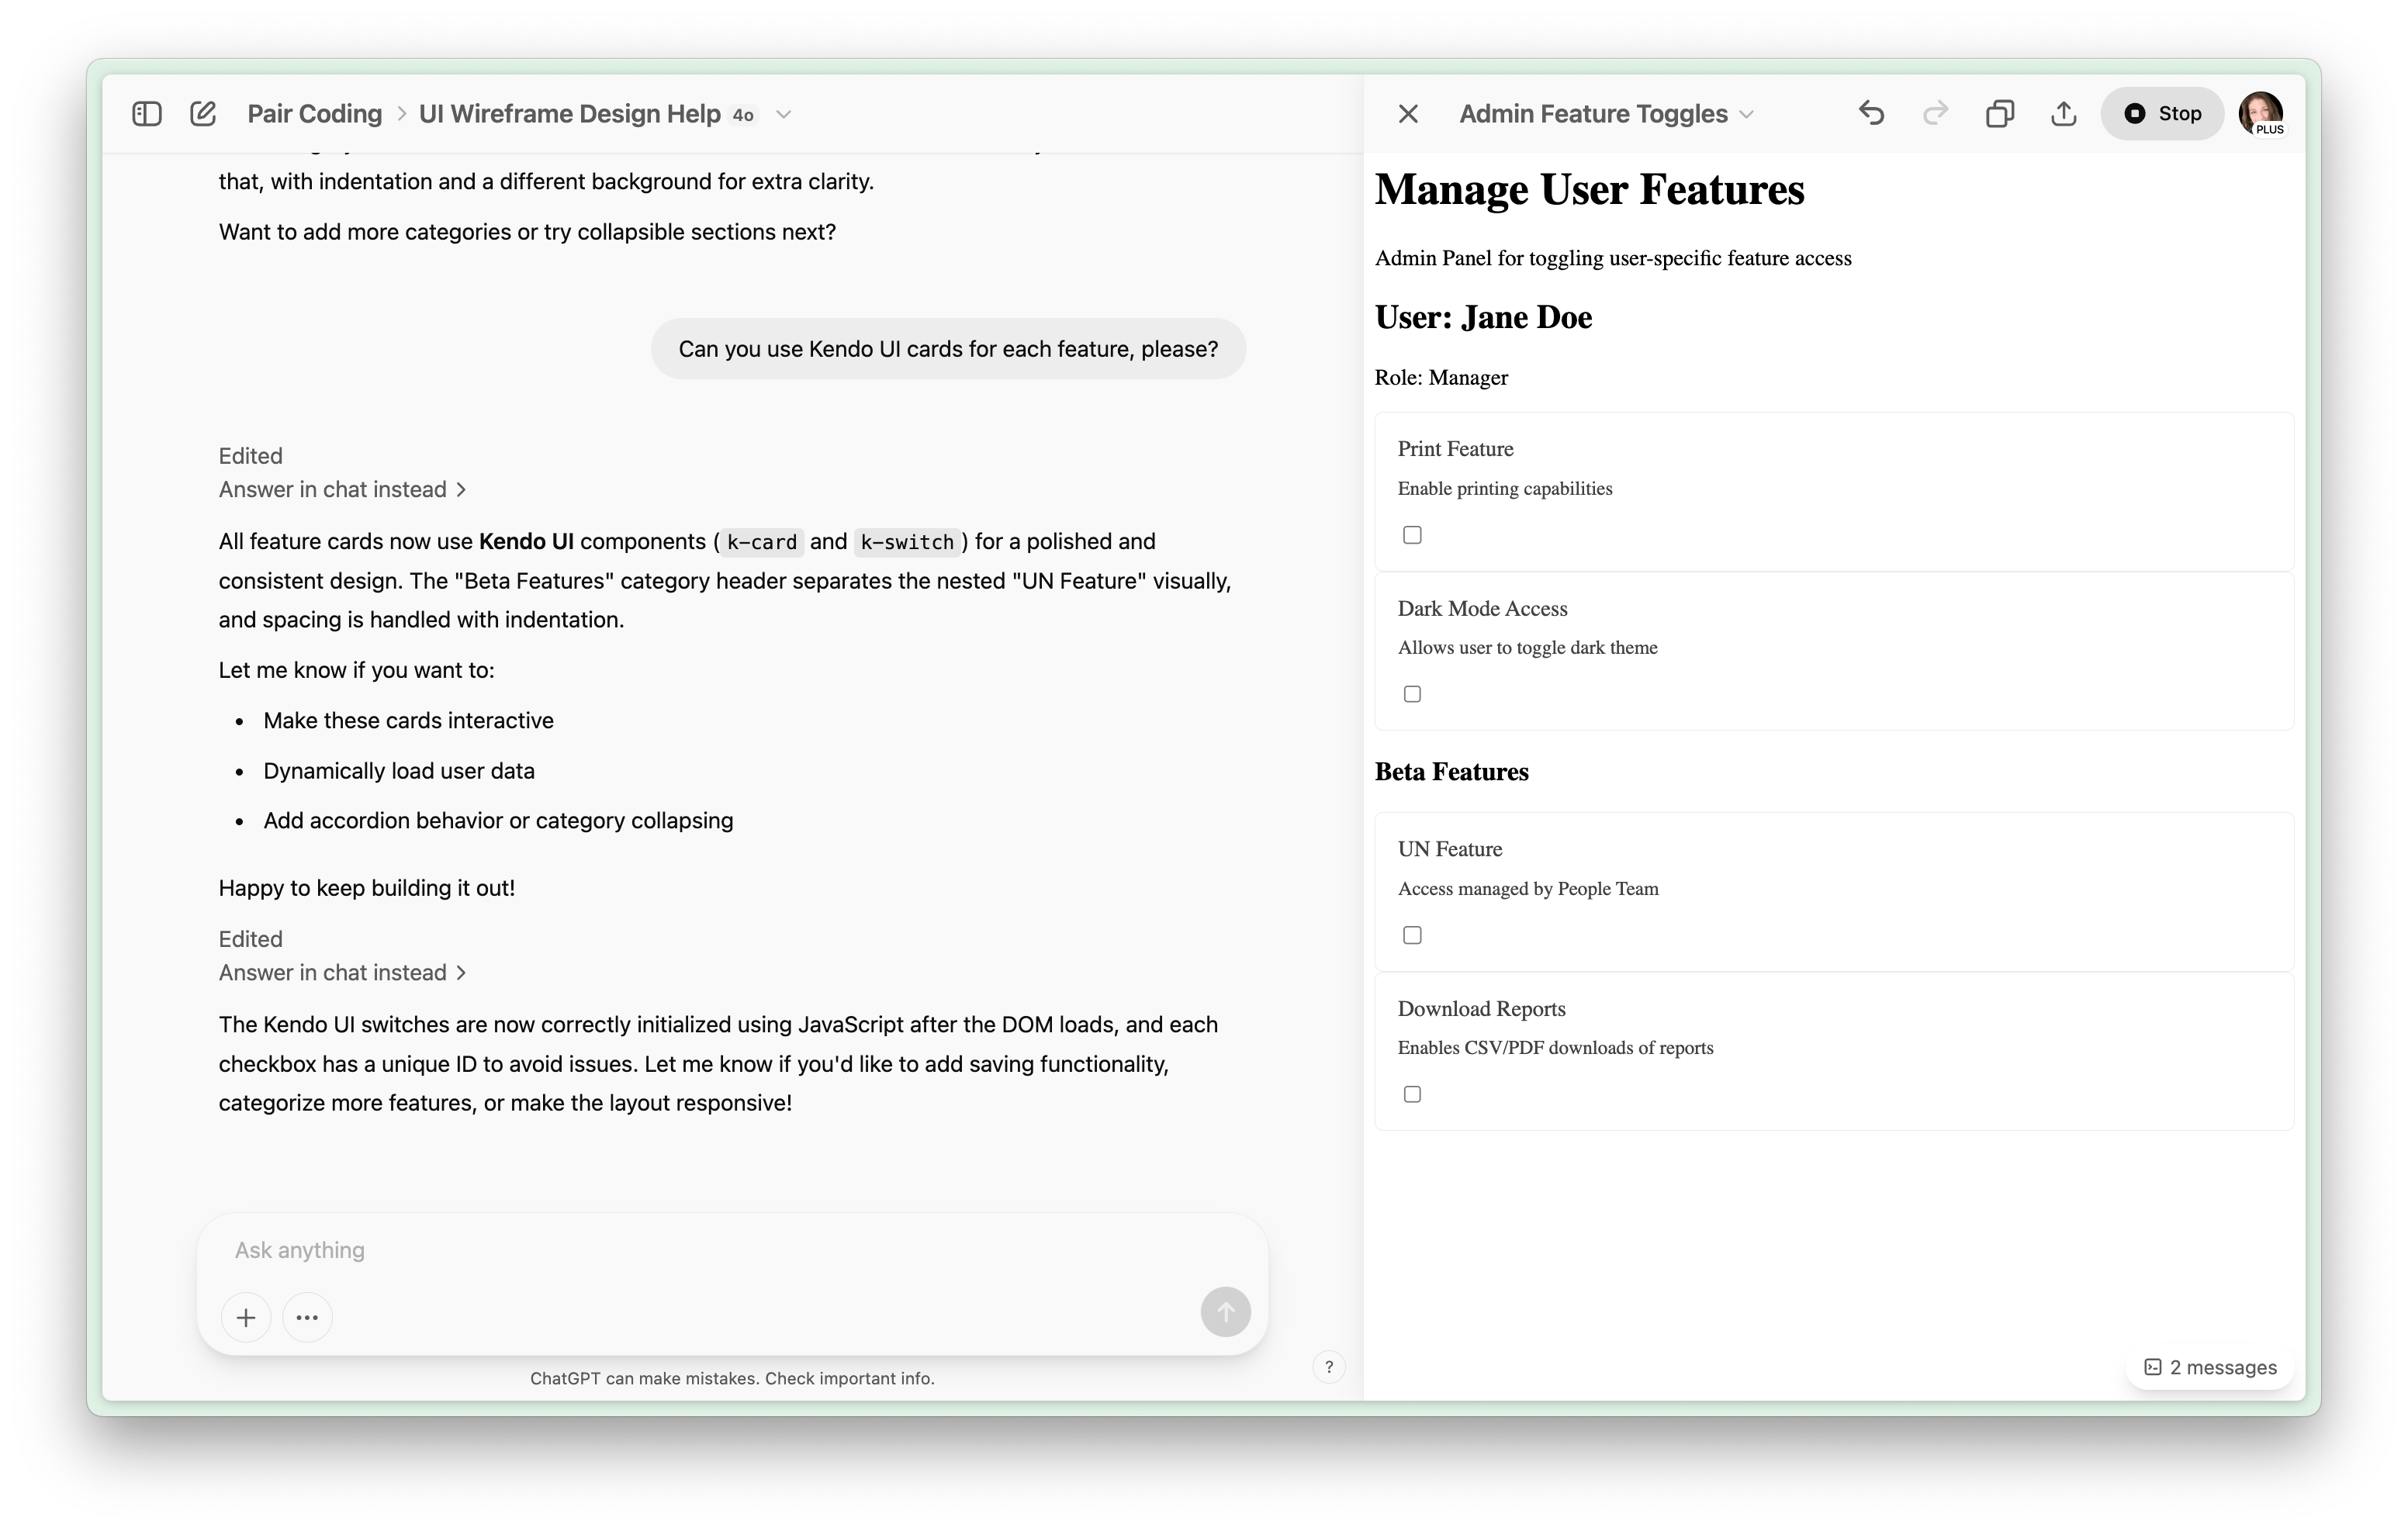The image size is (2408, 1531).
Task: Tick the UN Feature checkbox
Action: (x=1412, y=935)
